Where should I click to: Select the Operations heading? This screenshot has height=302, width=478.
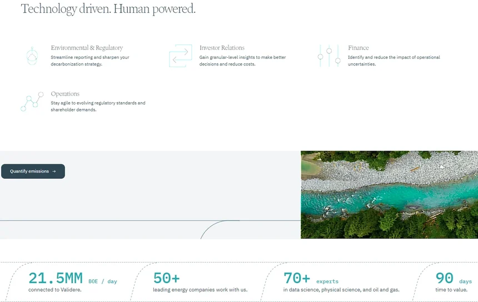(65, 94)
